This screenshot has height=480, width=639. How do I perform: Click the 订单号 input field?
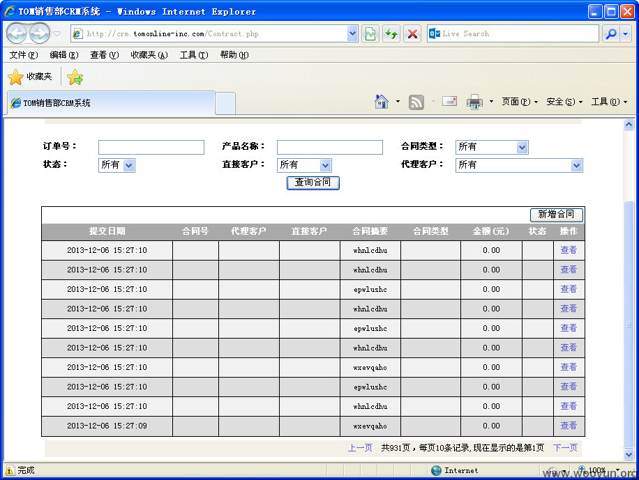click(x=151, y=148)
